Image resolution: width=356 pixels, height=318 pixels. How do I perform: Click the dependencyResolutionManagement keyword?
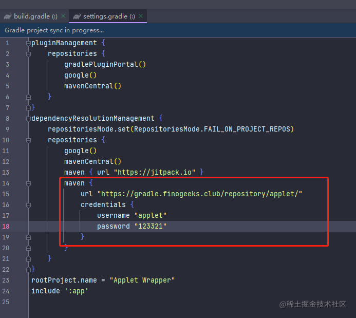click(x=93, y=119)
